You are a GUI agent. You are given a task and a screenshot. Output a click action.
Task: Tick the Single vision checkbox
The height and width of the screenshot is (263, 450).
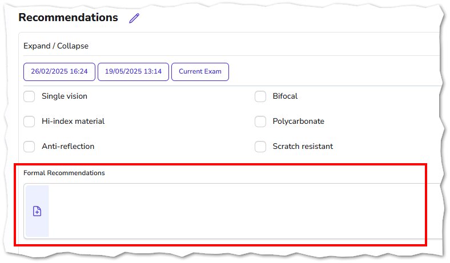click(x=29, y=96)
